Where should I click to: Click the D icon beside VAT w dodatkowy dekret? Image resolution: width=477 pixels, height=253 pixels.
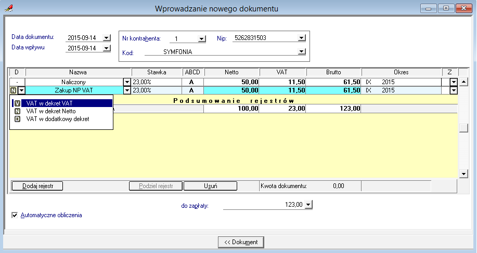(17, 119)
